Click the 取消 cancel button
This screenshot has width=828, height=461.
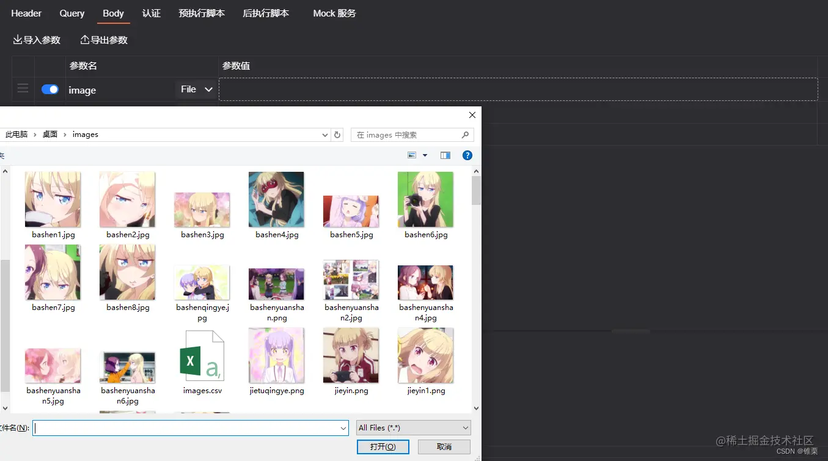444,447
